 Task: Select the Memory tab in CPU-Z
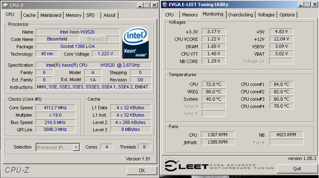[74, 15]
